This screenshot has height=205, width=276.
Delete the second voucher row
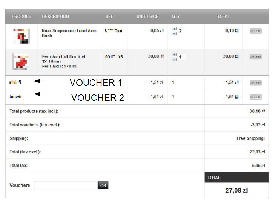pyautogui.click(x=256, y=97)
